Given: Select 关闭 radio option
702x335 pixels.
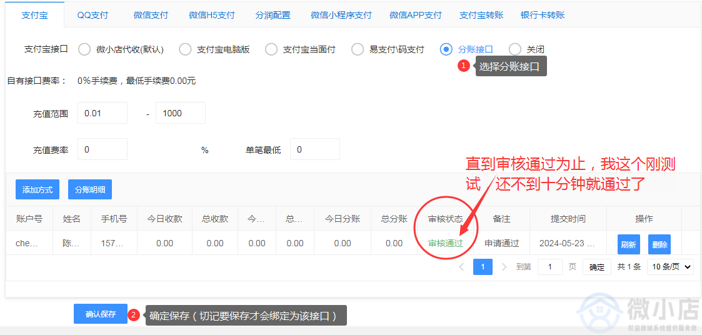Looking at the screenshot, I should (x=515, y=50).
